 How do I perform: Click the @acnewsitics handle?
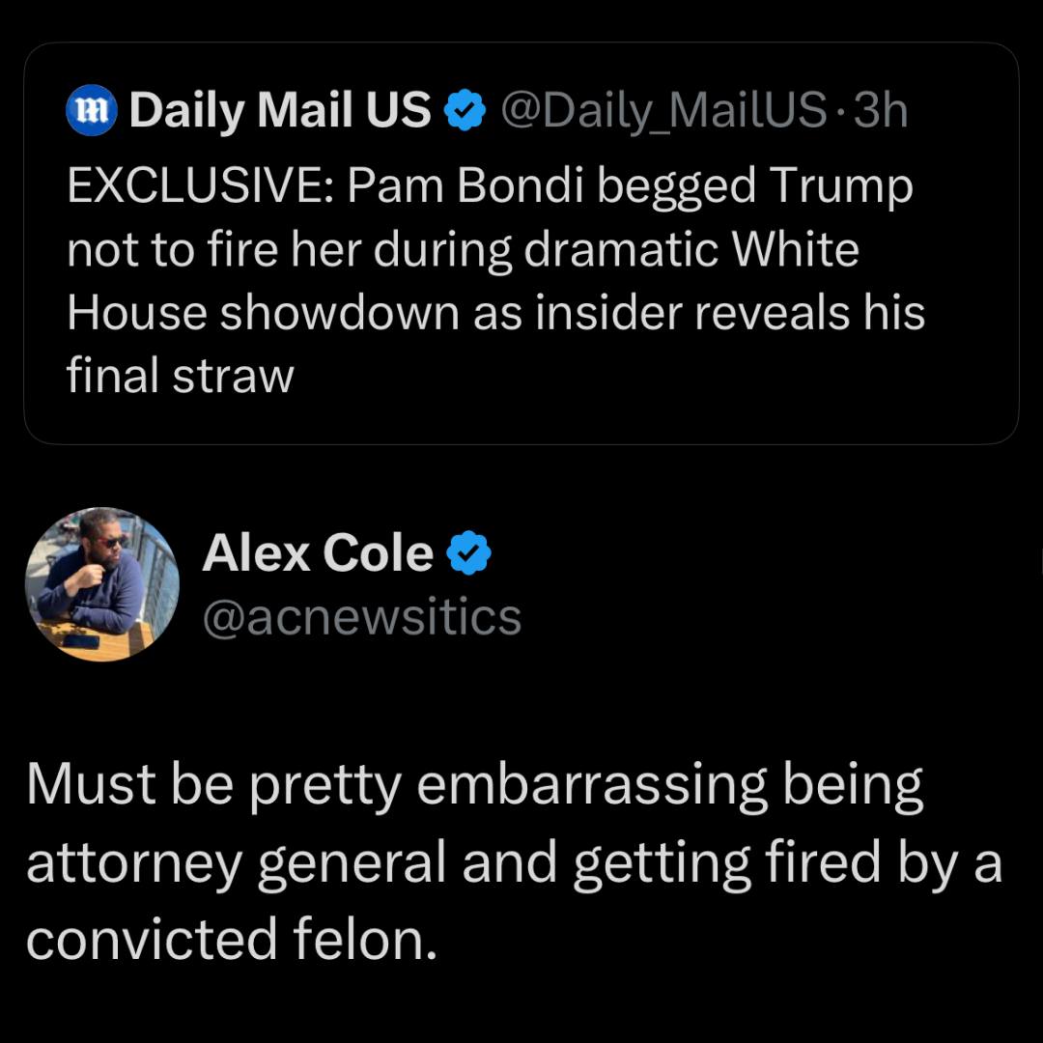click(361, 617)
